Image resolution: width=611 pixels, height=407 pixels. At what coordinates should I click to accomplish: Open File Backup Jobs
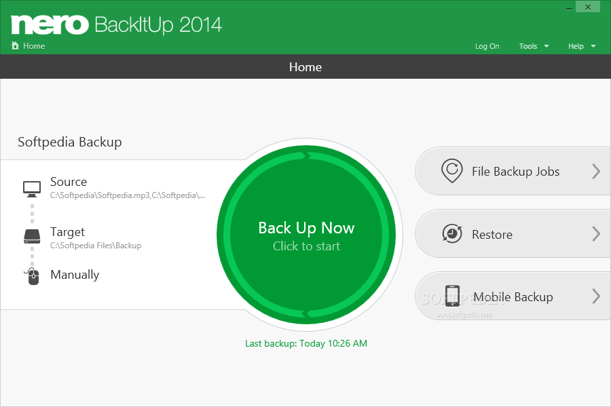point(513,172)
